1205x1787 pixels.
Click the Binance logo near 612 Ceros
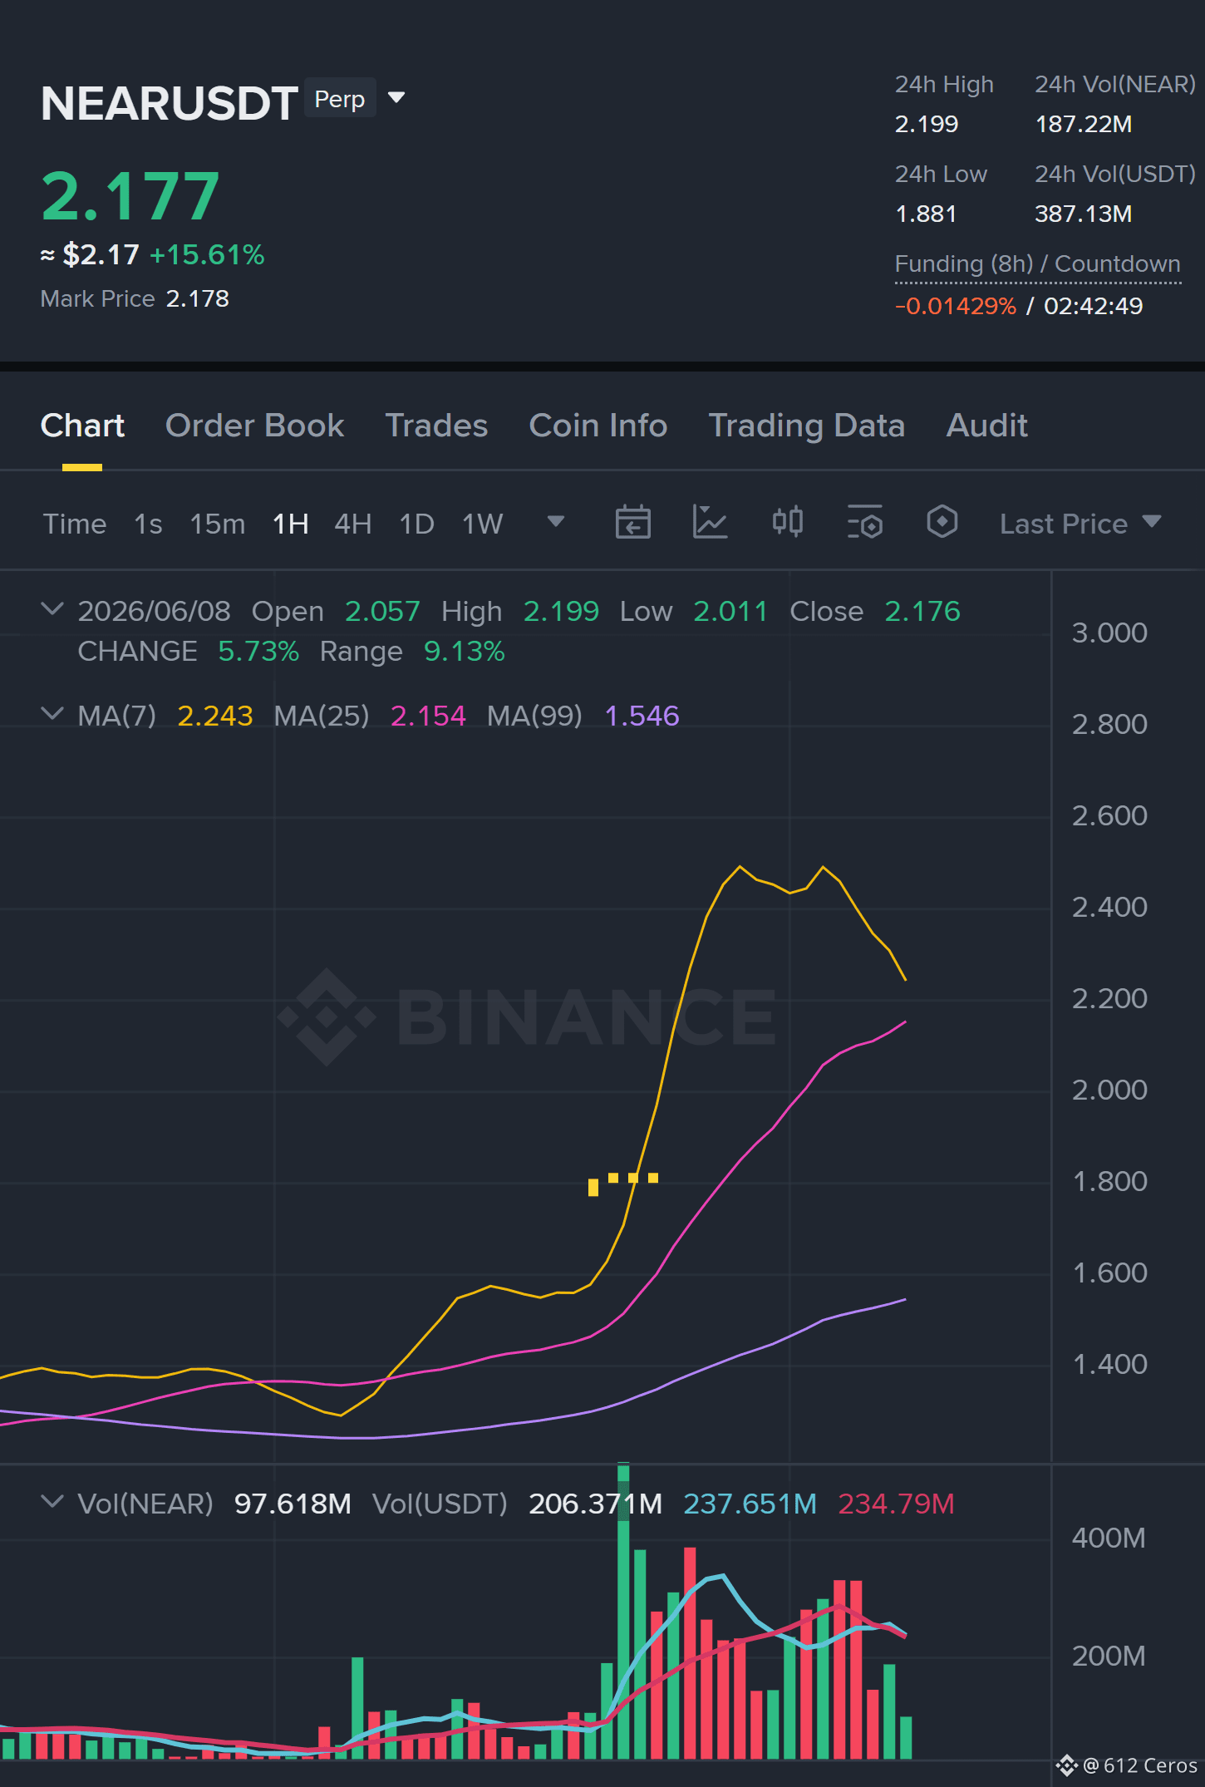tap(1066, 1765)
